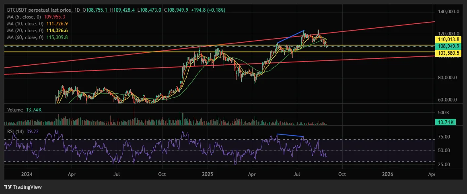
Task: Select the blue trendline above July price peak
Action: 290,37
